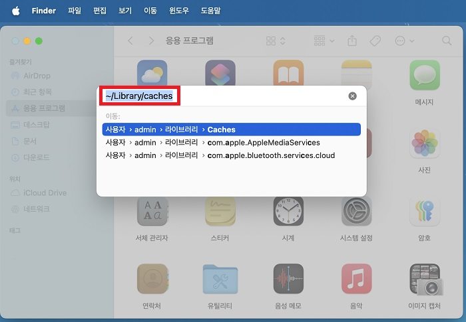Open the ellipsis action menu
Screen dimensions: 466x322
coord(405,41)
